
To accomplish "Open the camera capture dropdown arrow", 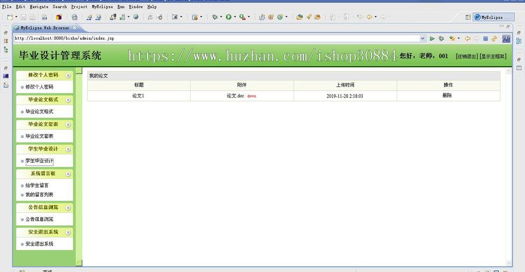I will 181,17.
